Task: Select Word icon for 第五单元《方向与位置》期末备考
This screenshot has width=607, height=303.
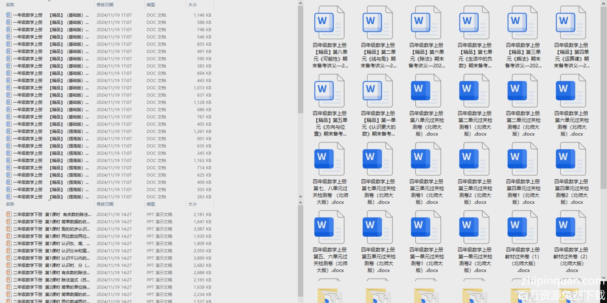Action: coord(329,91)
